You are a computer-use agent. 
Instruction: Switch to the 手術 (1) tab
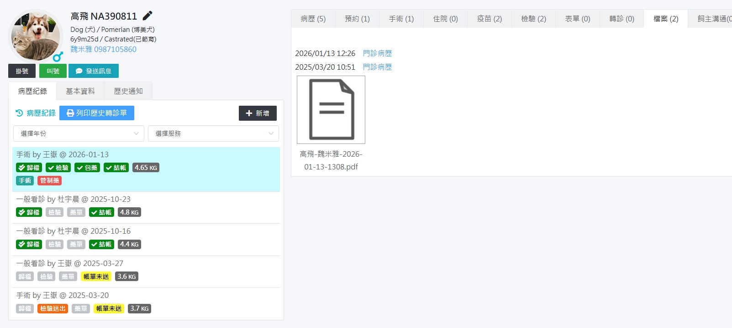coord(401,19)
